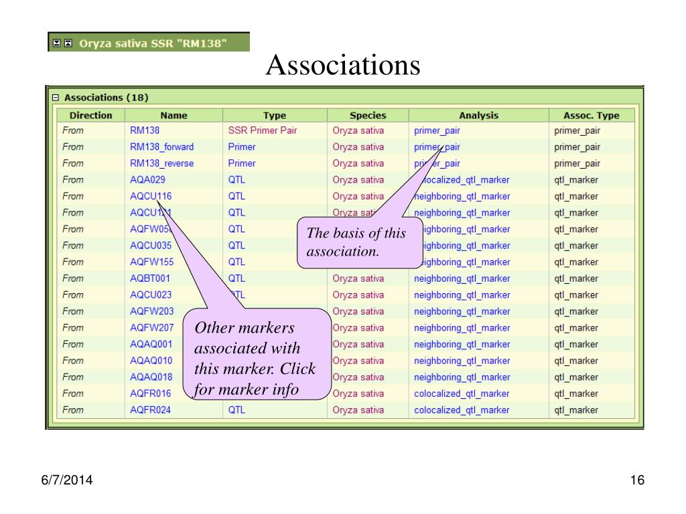
Task: Click Oryza sativa species in the AQA029 row
Action: click(x=358, y=179)
